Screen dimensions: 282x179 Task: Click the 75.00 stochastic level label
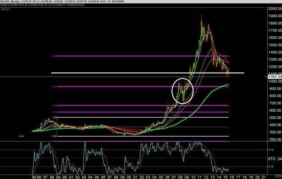[271, 150]
